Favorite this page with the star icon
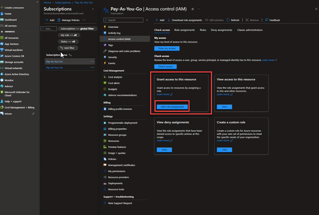The width and height of the screenshot is (319, 215). (193, 9)
